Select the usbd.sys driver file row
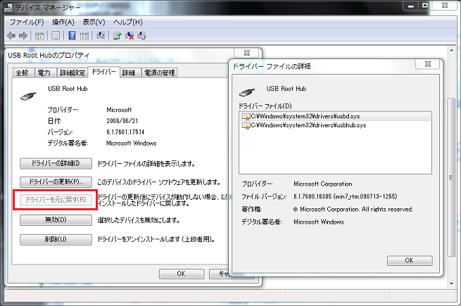This screenshot has height=306, width=461. click(x=335, y=116)
